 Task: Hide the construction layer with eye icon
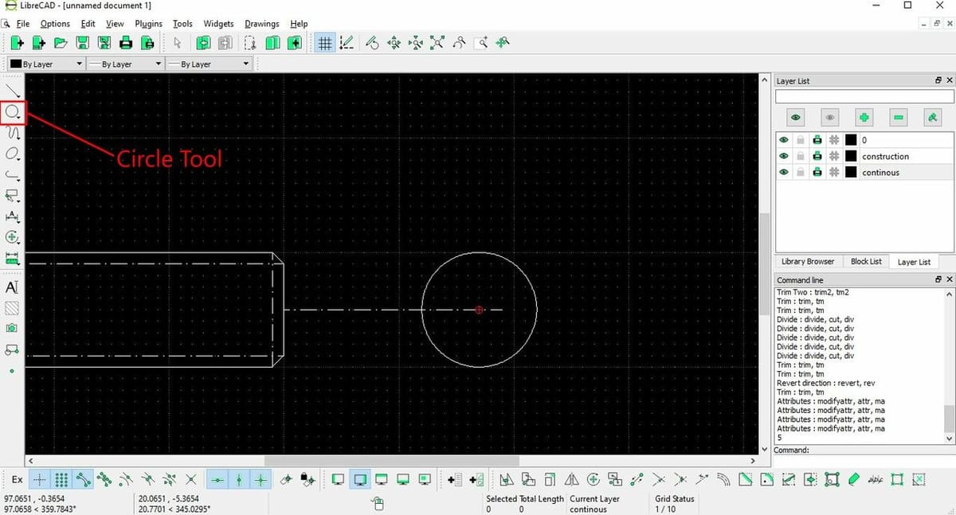(x=784, y=156)
